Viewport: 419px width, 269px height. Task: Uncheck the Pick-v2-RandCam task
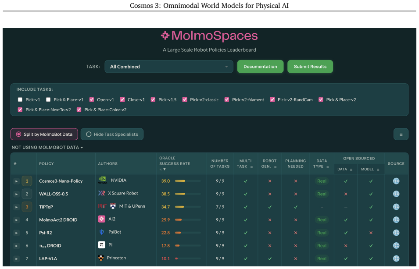tap(272, 99)
